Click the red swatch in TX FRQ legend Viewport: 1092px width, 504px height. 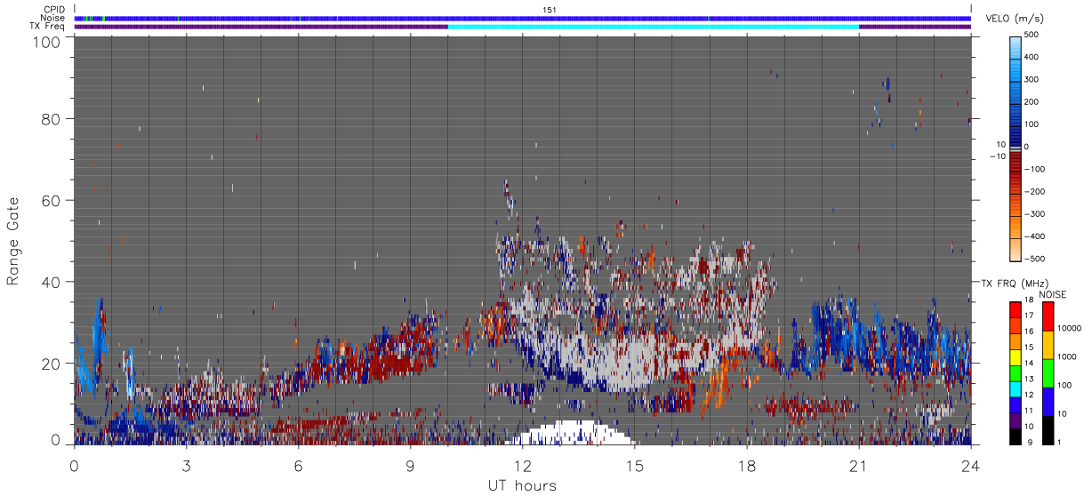coord(1015,308)
